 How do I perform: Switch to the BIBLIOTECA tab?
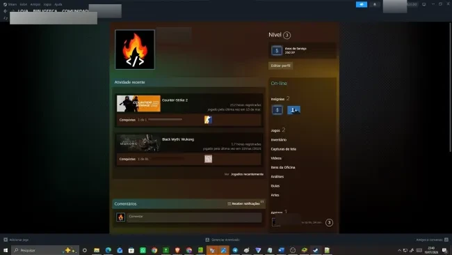pyautogui.click(x=45, y=11)
